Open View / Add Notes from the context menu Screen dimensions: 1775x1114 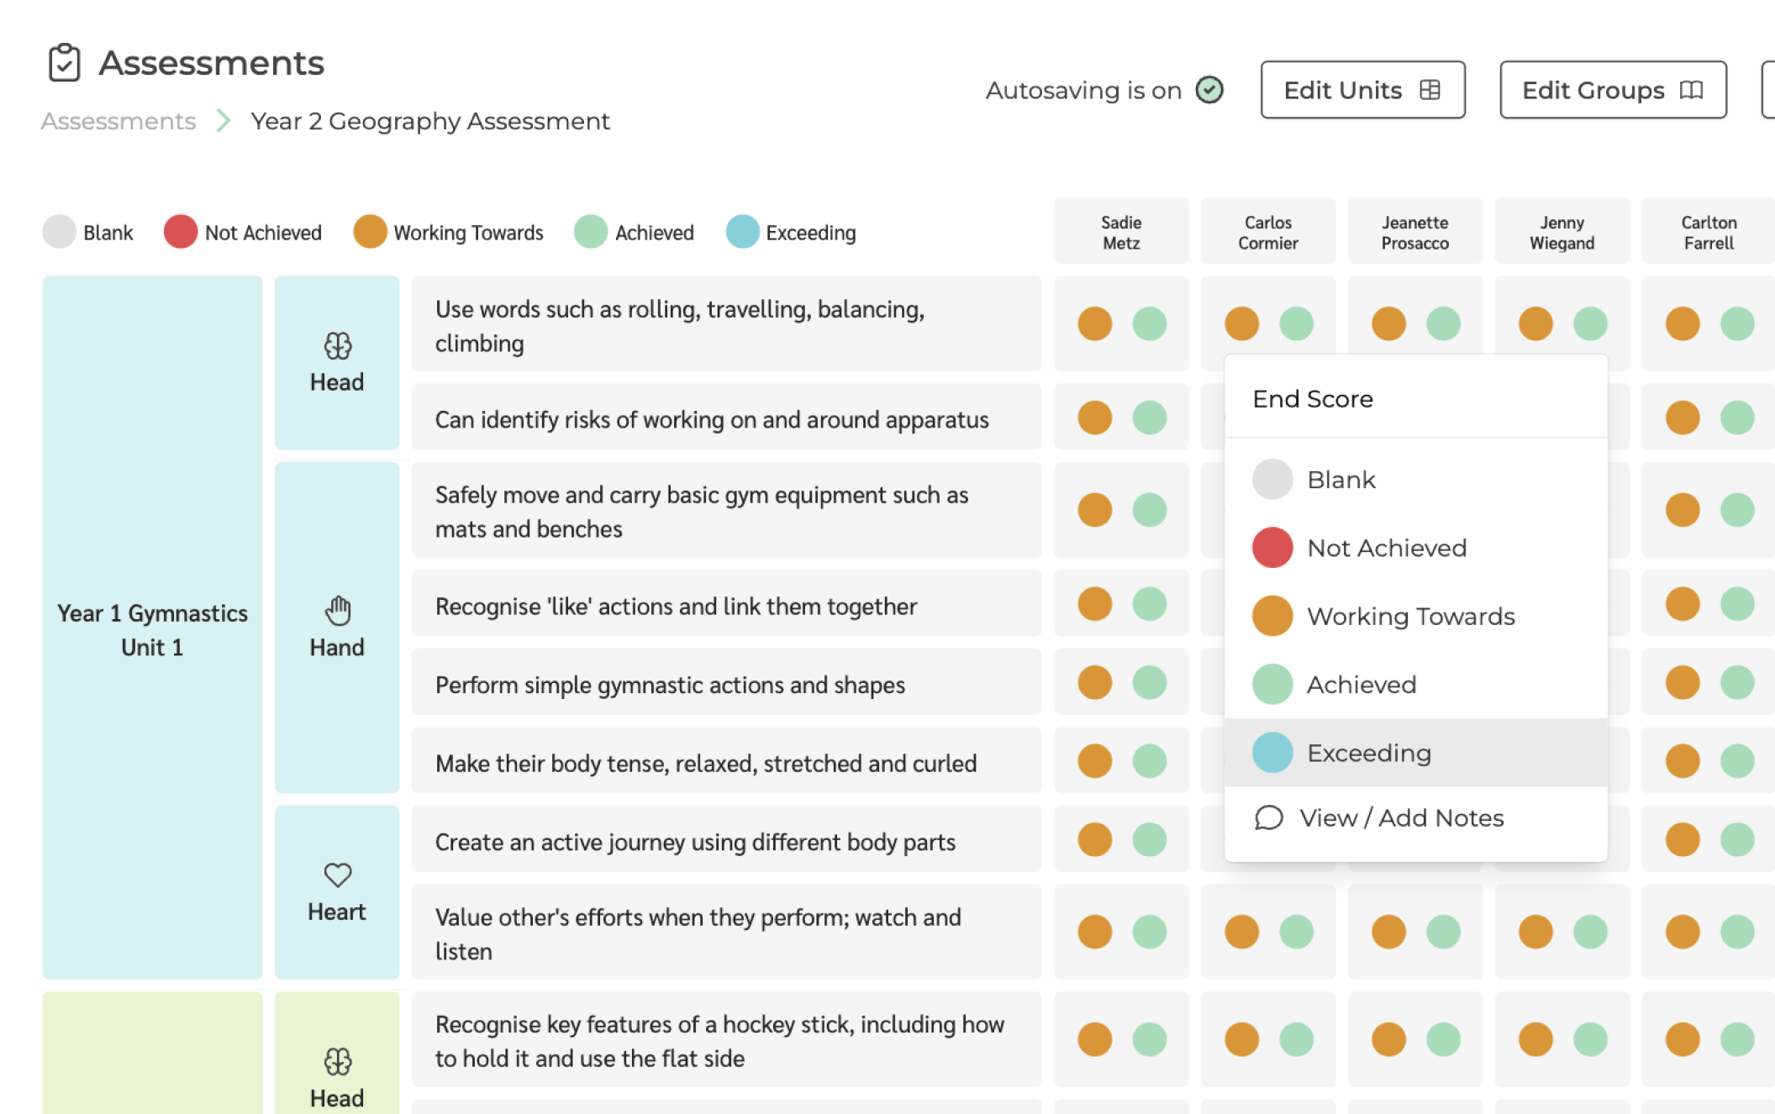point(1402,817)
